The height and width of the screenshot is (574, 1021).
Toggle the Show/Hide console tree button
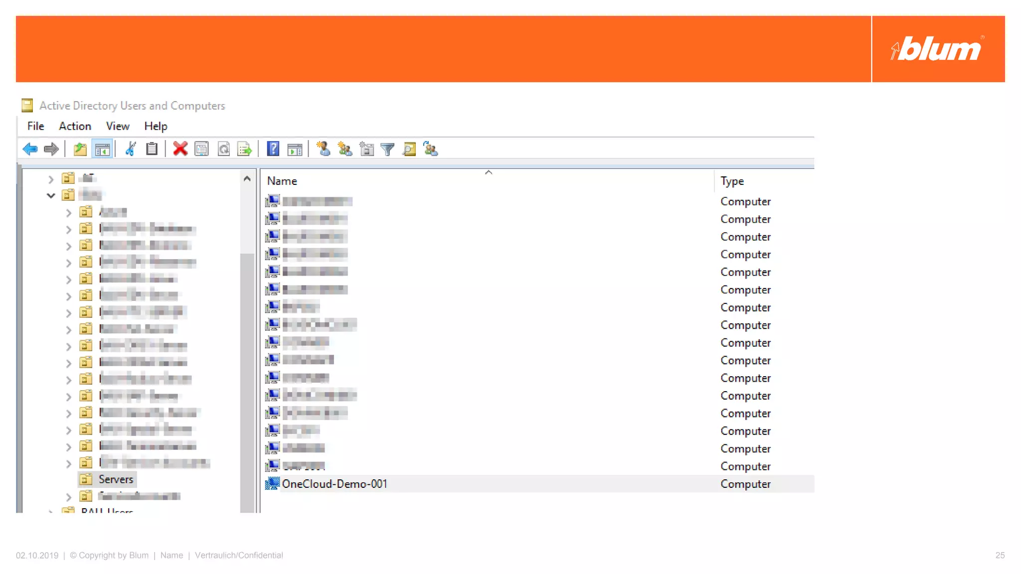click(x=102, y=149)
